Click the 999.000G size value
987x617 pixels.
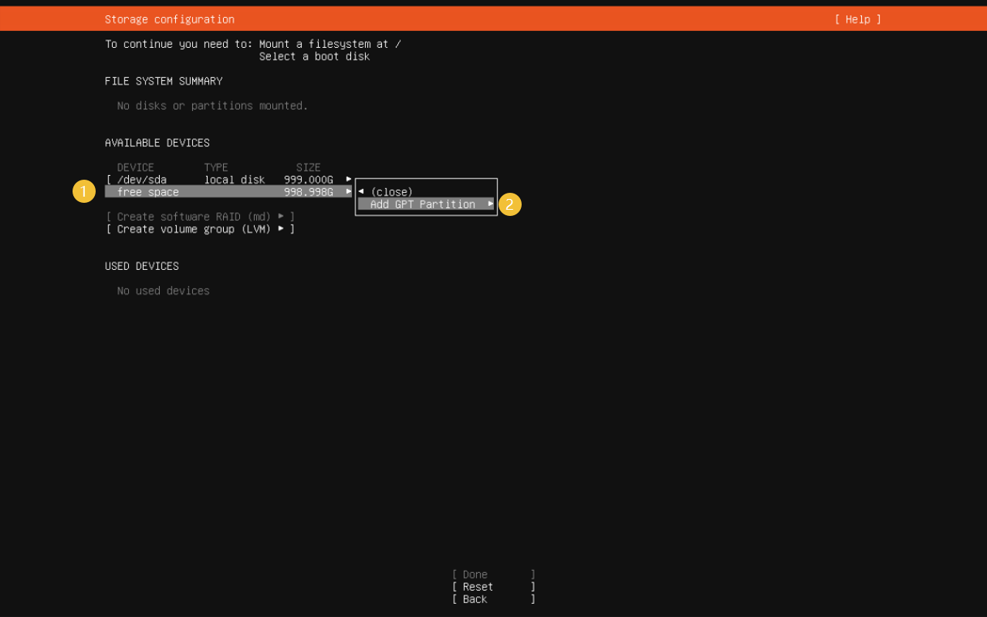tap(309, 180)
